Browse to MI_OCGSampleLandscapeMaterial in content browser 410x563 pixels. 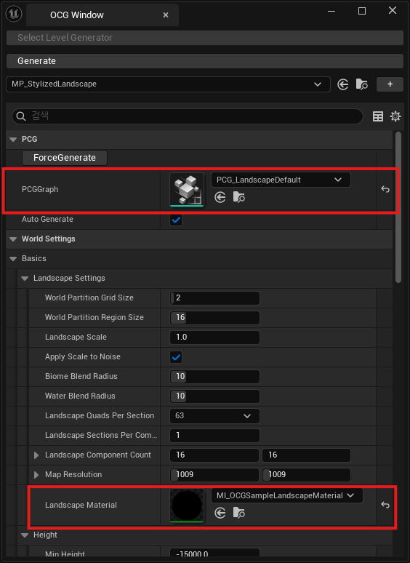coord(239,513)
